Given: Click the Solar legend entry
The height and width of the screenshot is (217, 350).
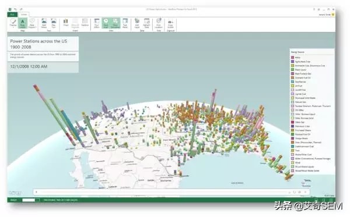Looking at the screenshot, I should [306, 142].
